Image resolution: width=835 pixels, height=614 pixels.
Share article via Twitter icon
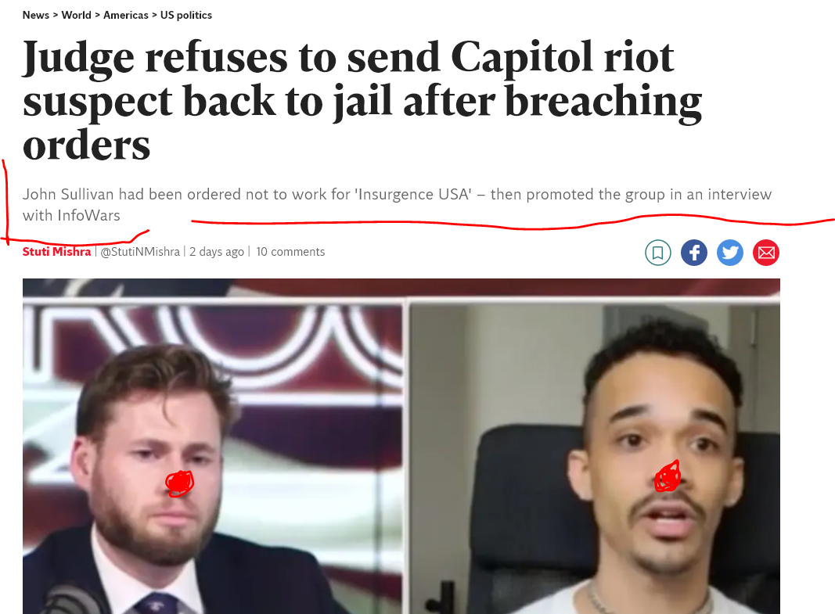[730, 253]
